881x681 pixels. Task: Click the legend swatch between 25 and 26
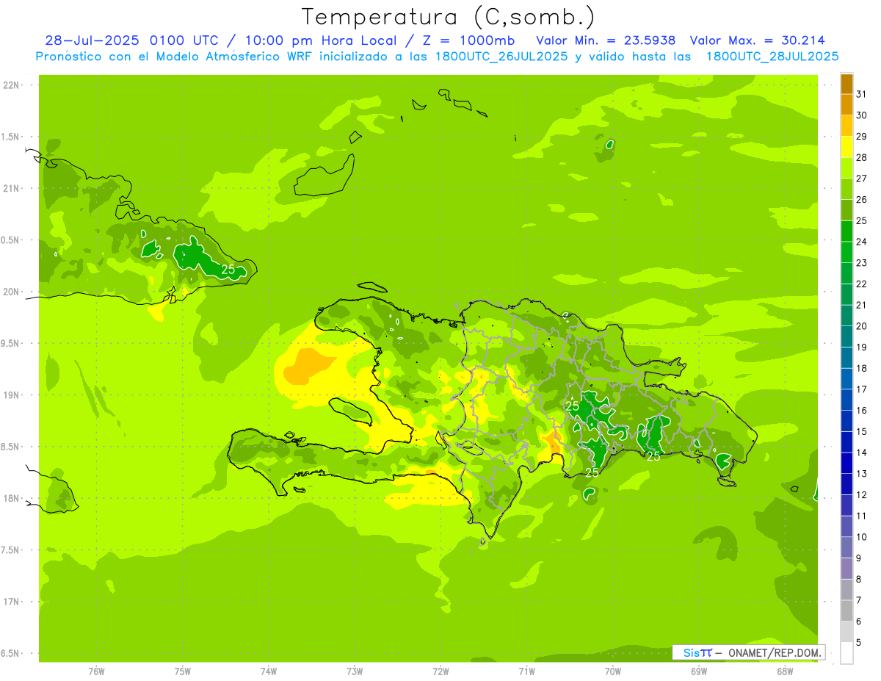[846, 210]
